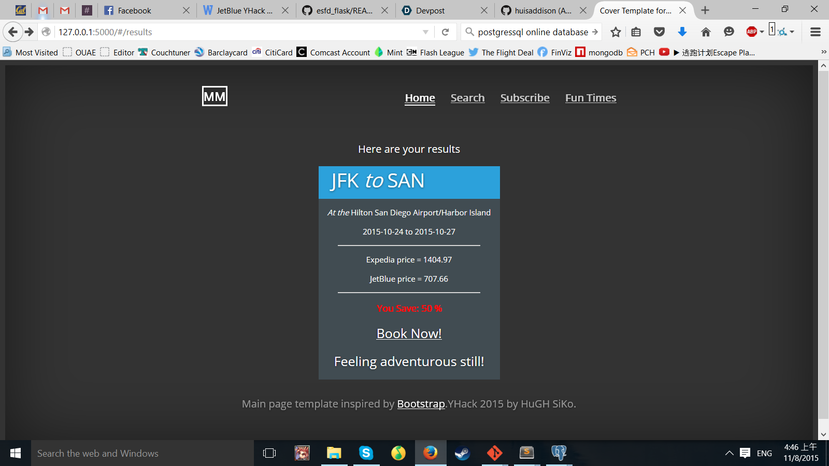Open the Search nav link
Viewport: 829px width, 466px height.
[x=467, y=98]
